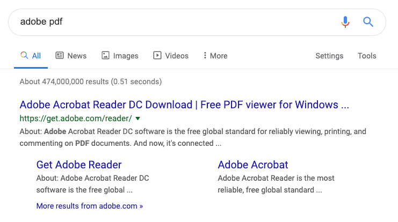Expand the green arrow beside get.adobe.com URL
This screenshot has width=398, height=222.
click(x=138, y=119)
